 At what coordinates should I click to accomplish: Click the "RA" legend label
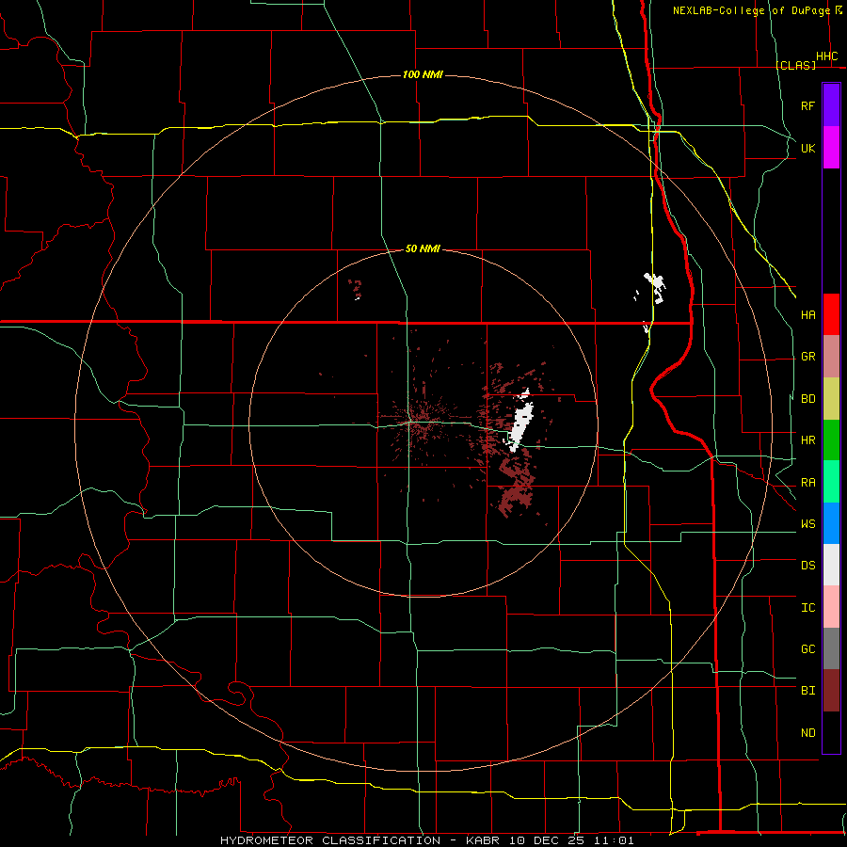[808, 483]
